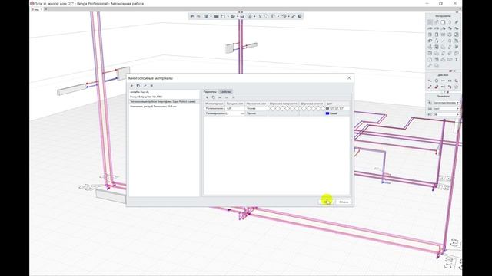
Task: Click the Штриховка поверхности column header
Action: 284,103
